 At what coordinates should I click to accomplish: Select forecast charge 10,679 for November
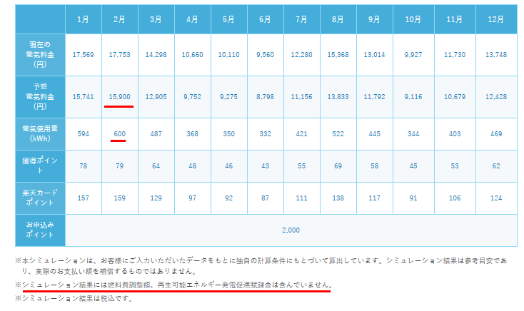455,97
